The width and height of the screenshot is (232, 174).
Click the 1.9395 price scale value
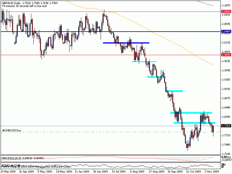226,70
